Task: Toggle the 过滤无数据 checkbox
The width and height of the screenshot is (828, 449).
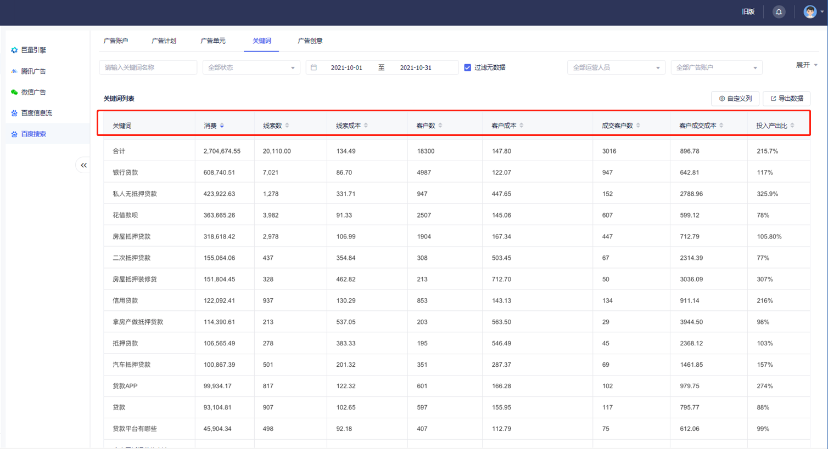Action: coord(468,67)
